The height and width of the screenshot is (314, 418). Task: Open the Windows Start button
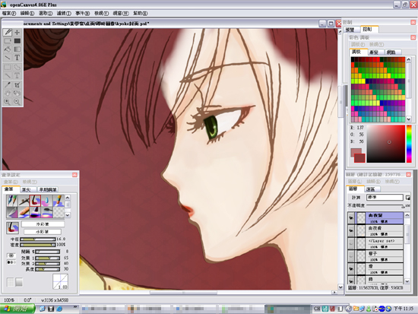coord(17,309)
